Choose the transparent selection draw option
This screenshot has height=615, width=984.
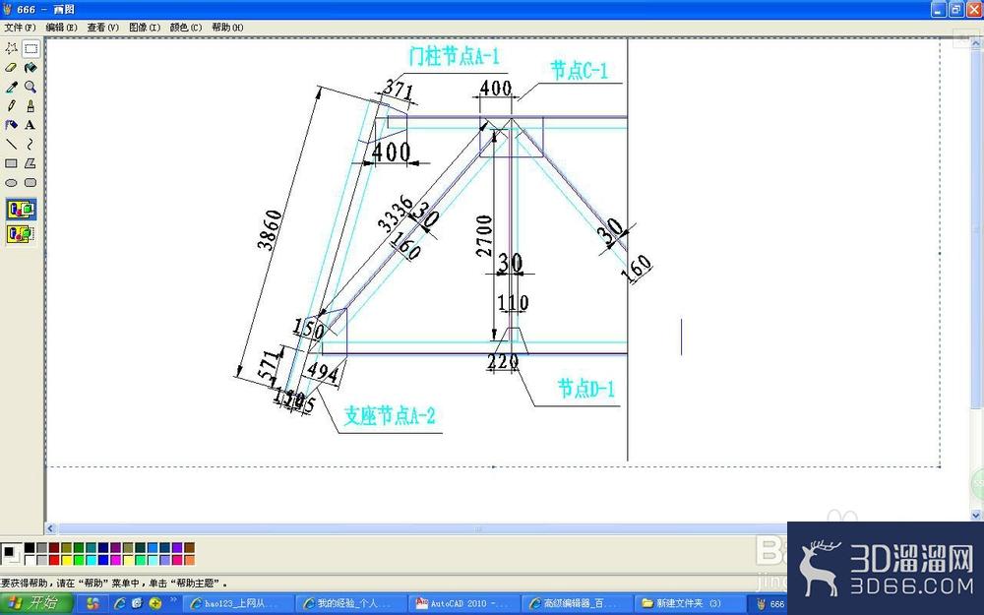coord(22,234)
